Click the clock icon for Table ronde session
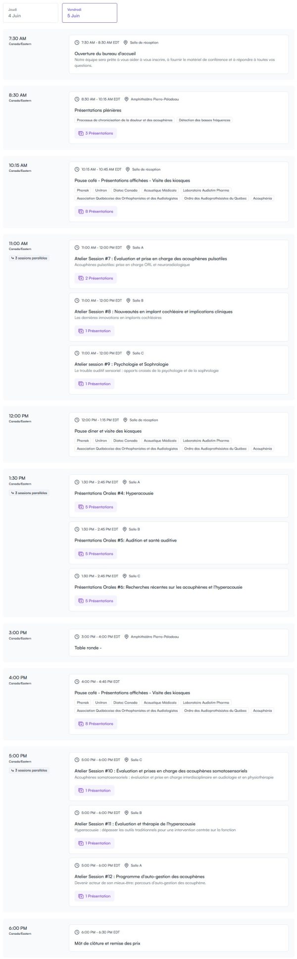This screenshot has height=959, width=297. 77,637
